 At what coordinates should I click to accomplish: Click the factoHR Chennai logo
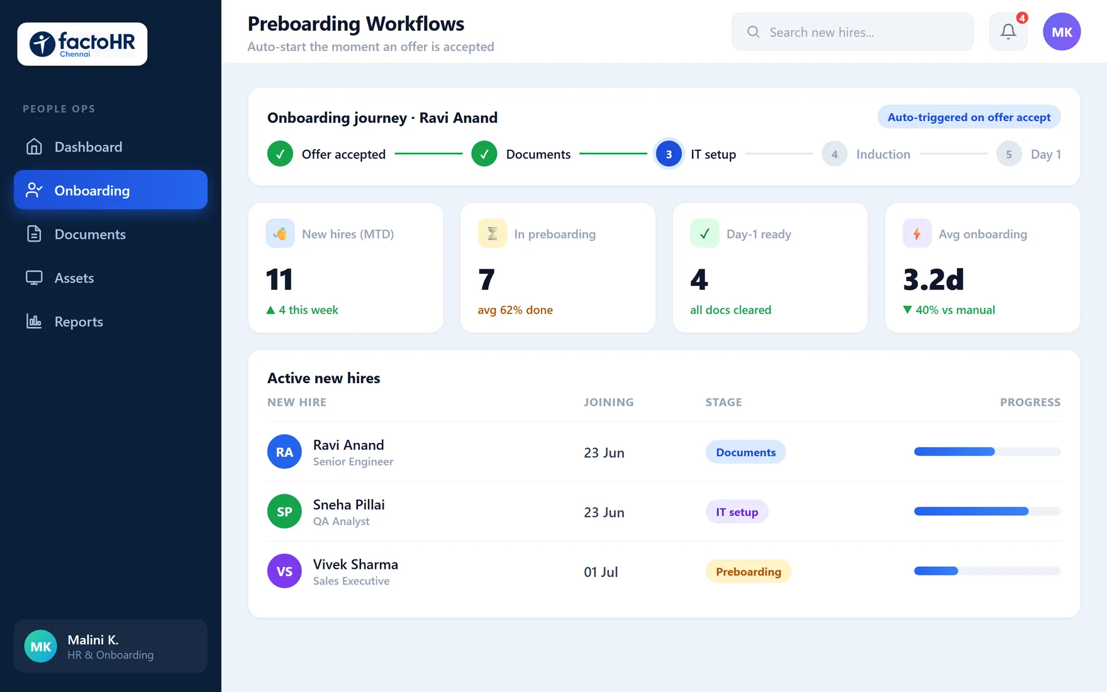tap(82, 44)
